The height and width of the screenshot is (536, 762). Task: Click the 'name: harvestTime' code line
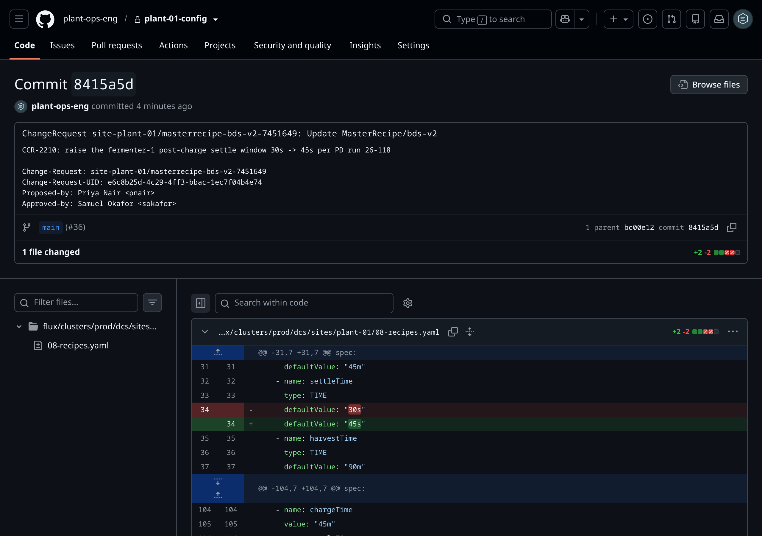(469, 438)
